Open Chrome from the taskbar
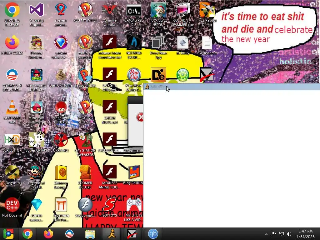This screenshot has height=240, width=320. pyautogui.click(x=27, y=234)
